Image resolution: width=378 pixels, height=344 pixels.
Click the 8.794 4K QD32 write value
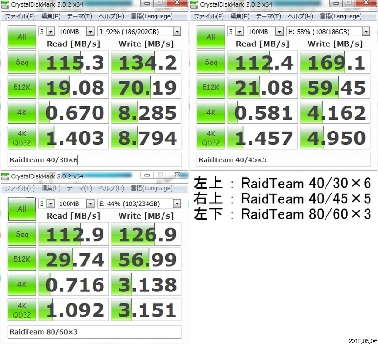pos(146,137)
